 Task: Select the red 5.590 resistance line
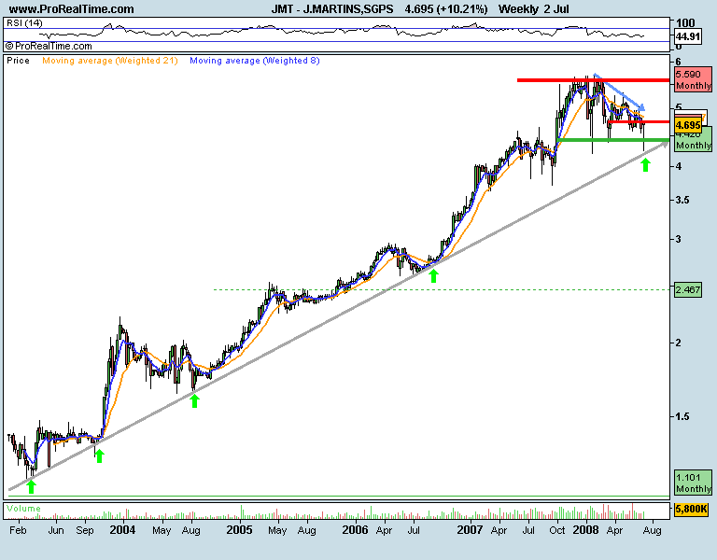(593, 80)
